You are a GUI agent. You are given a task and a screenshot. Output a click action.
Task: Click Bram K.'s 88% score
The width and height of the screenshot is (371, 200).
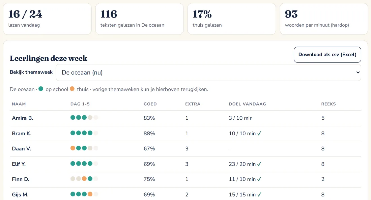tap(149, 134)
